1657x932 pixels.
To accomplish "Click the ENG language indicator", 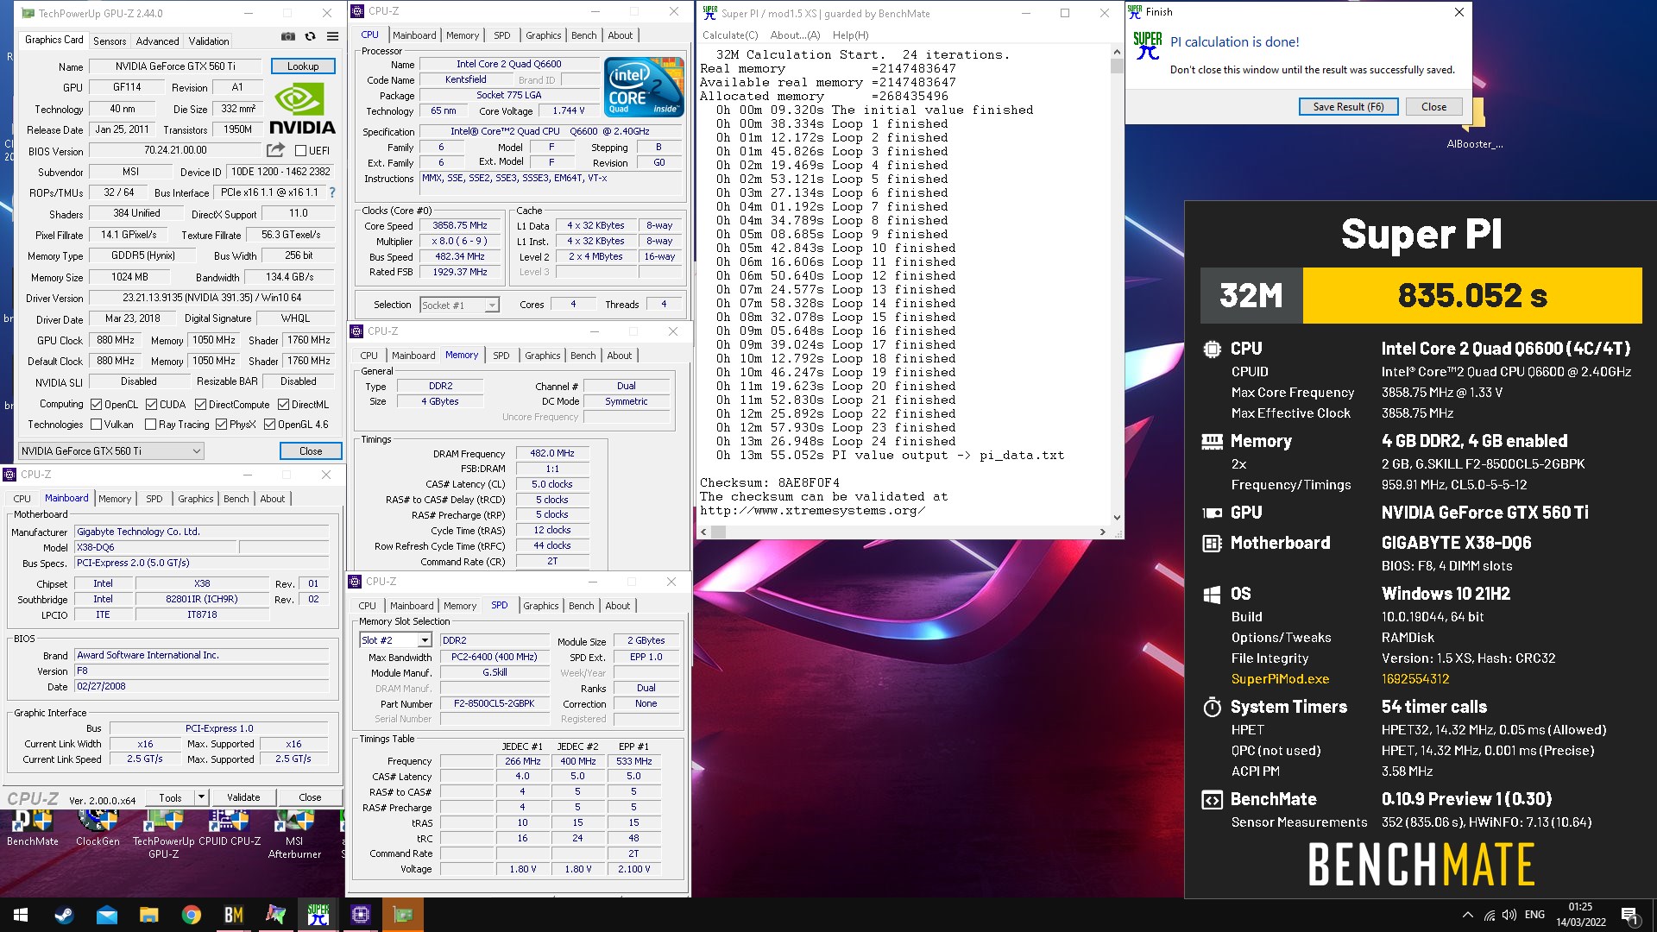I will (x=1534, y=915).
